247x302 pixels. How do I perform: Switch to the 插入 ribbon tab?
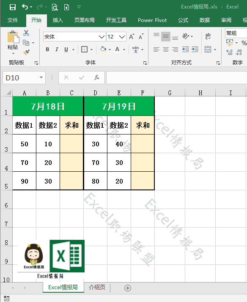[x=58, y=20]
